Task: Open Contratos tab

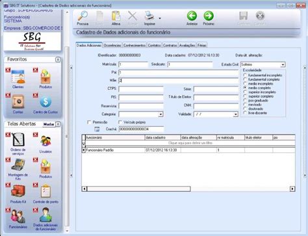Action: click(170, 46)
